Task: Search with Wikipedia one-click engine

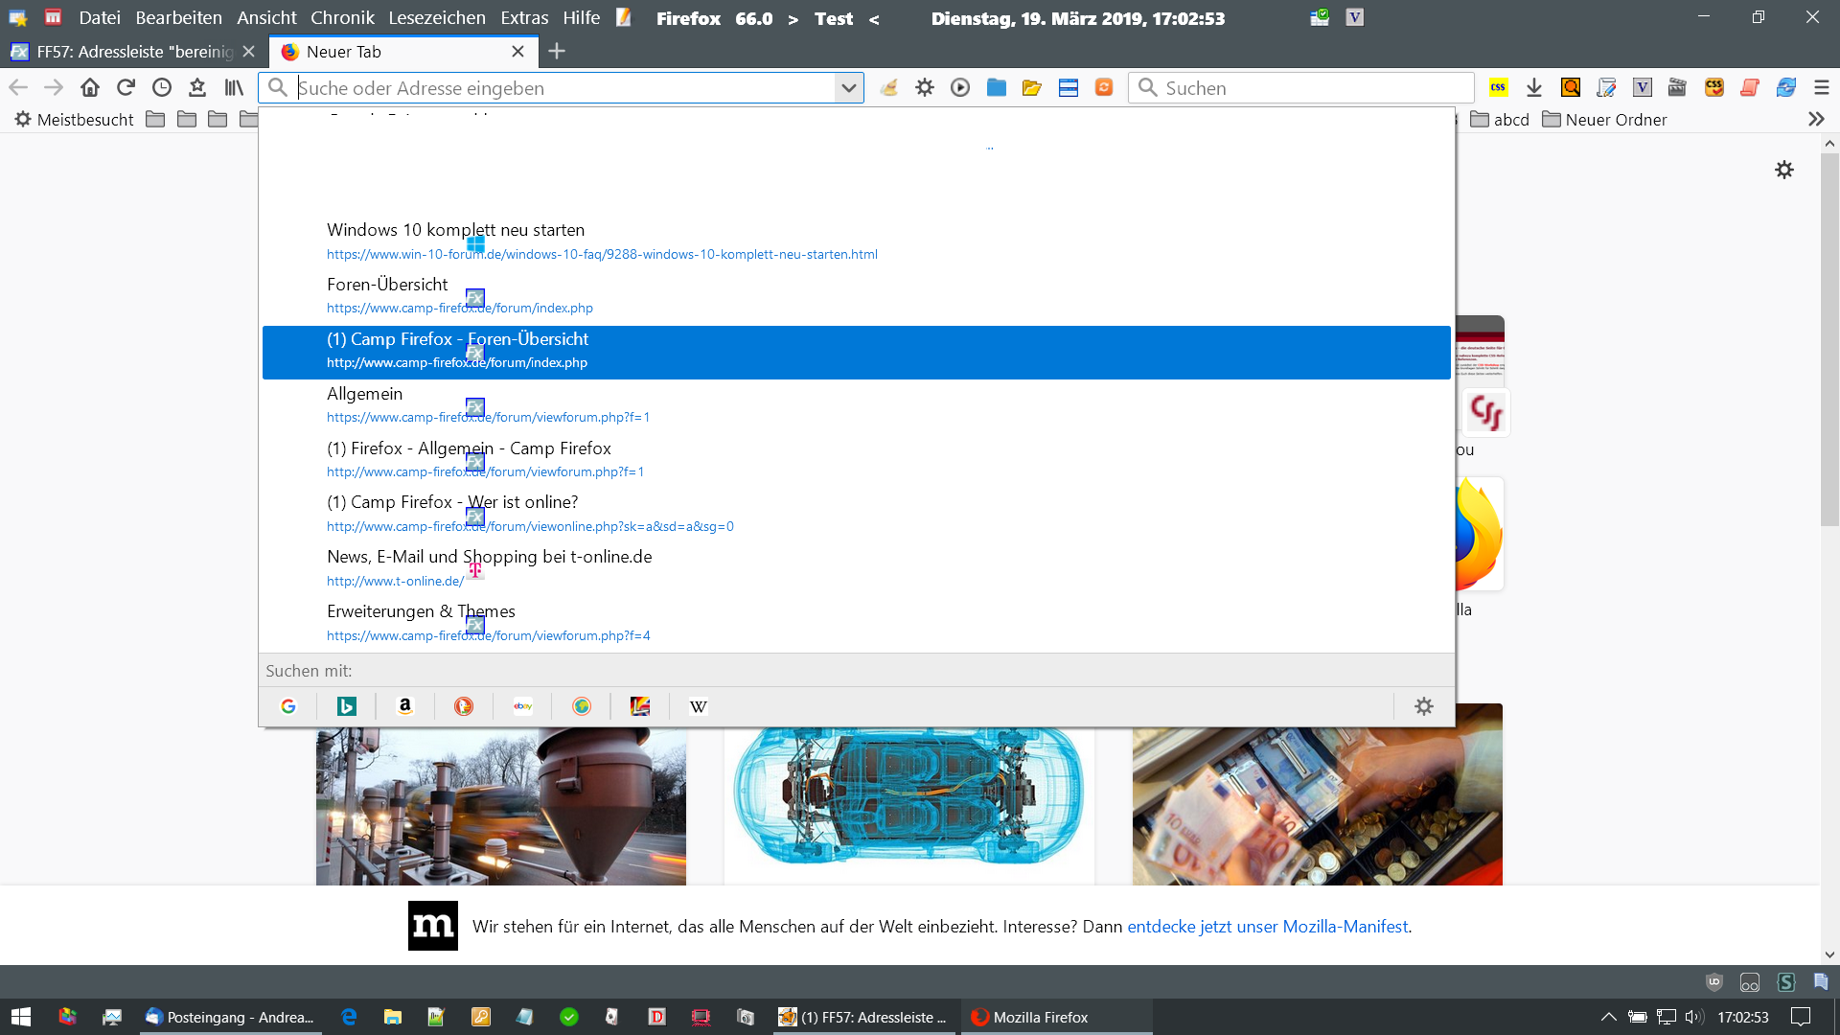Action: pyautogui.click(x=698, y=706)
